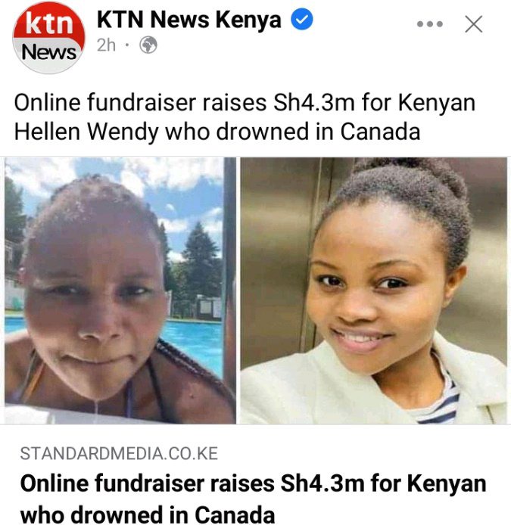This screenshot has height=525, width=511.
Task: Visit the STANDARDMEDIA.CO.KE source link
Action: click(x=119, y=453)
